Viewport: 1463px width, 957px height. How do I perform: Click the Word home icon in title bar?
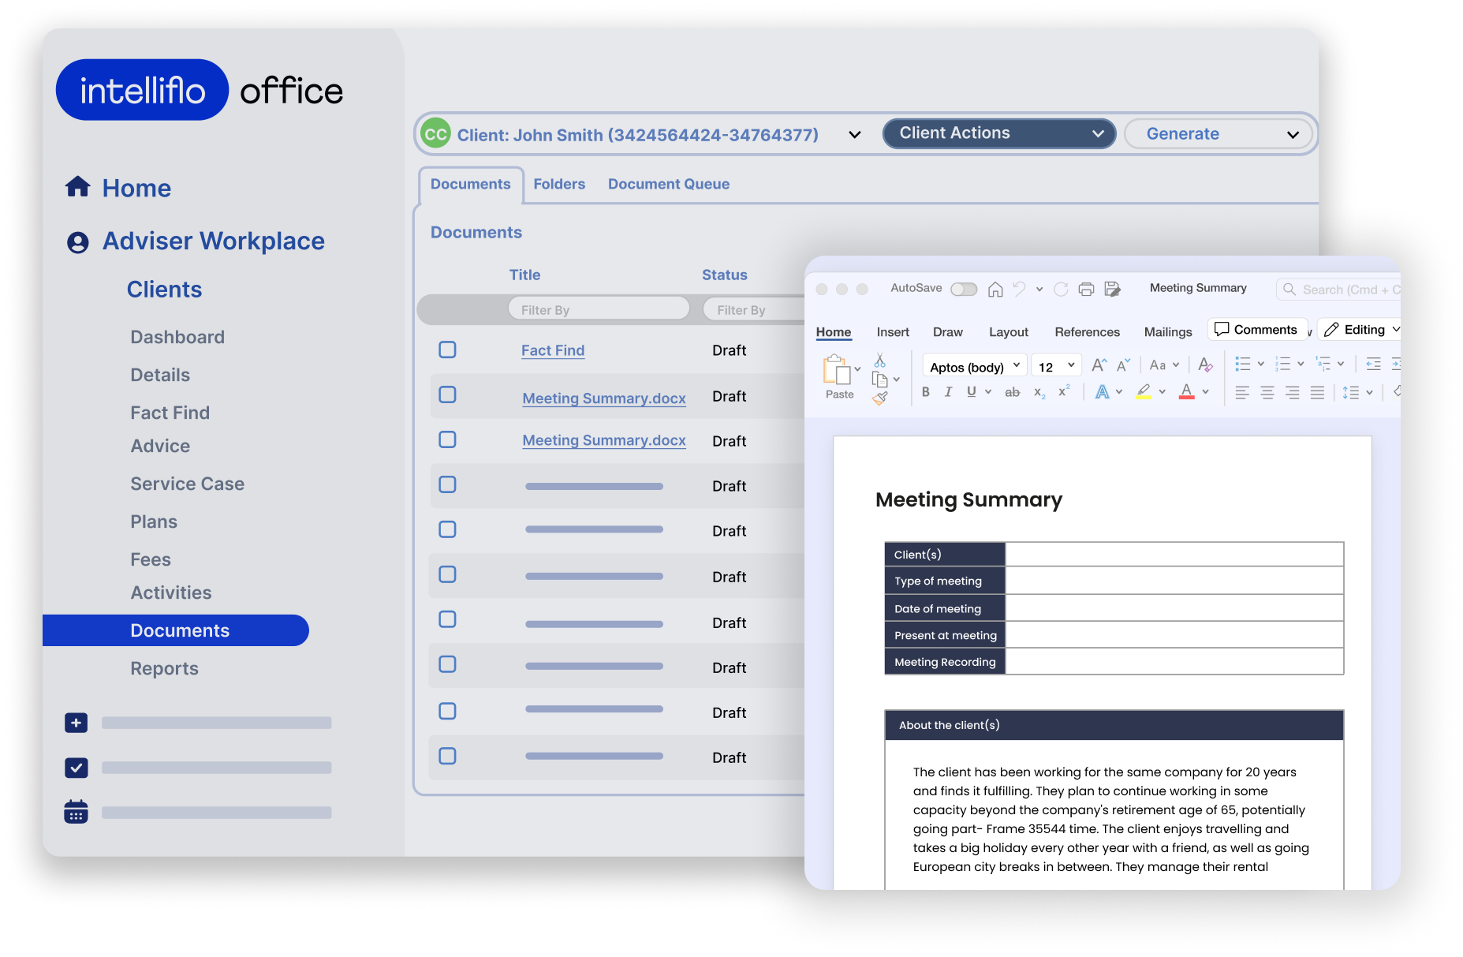click(x=995, y=290)
